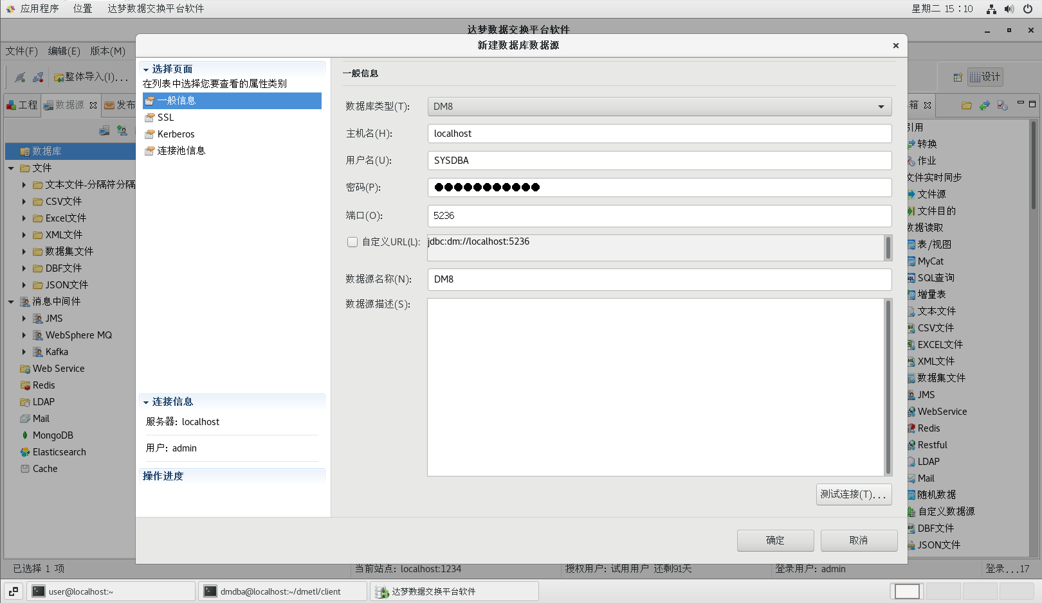Open the 数据库类型 DM8 dropdown

point(659,107)
